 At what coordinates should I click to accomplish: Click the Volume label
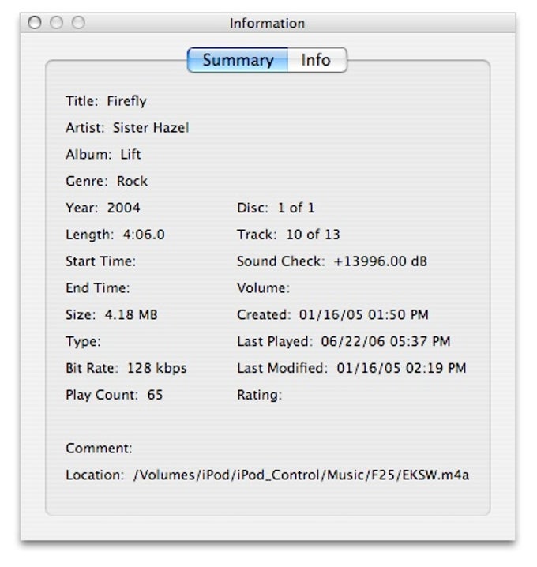[x=263, y=288]
